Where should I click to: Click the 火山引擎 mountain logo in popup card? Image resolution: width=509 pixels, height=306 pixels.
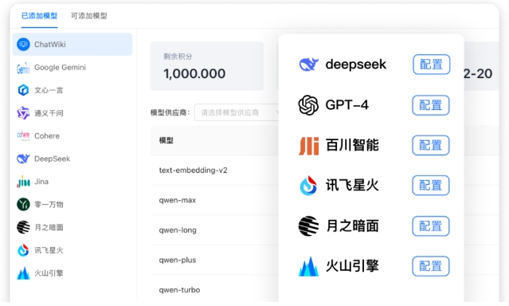pyautogui.click(x=308, y=267)
